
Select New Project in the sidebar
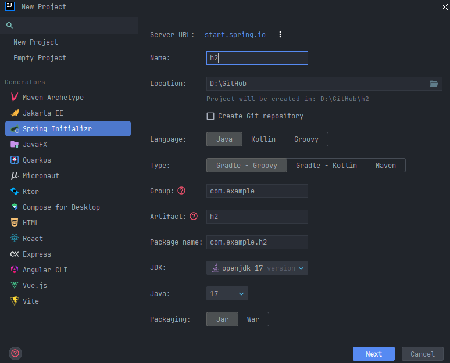(x=35, y=42)
